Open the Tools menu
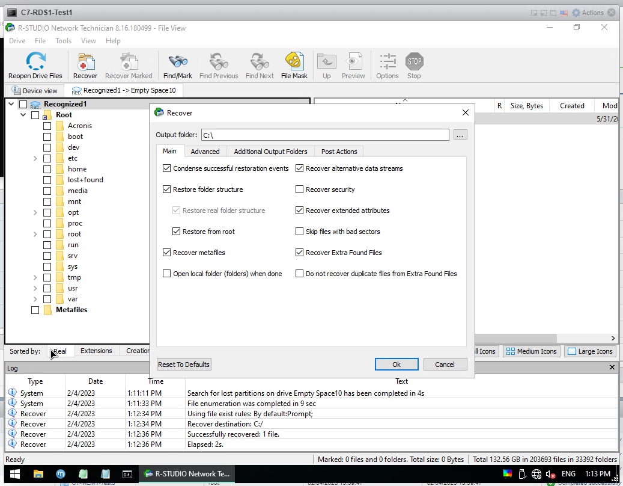Screen dimensions: 623x486 pos(63,41)
